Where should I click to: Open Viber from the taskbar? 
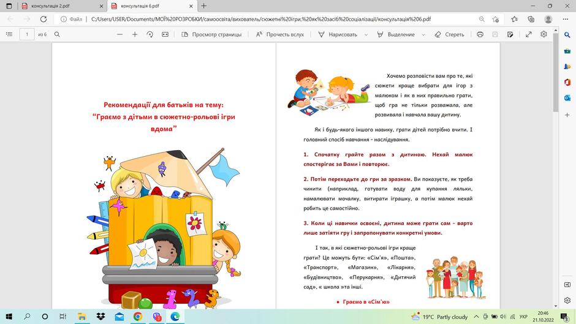point(157,316)
